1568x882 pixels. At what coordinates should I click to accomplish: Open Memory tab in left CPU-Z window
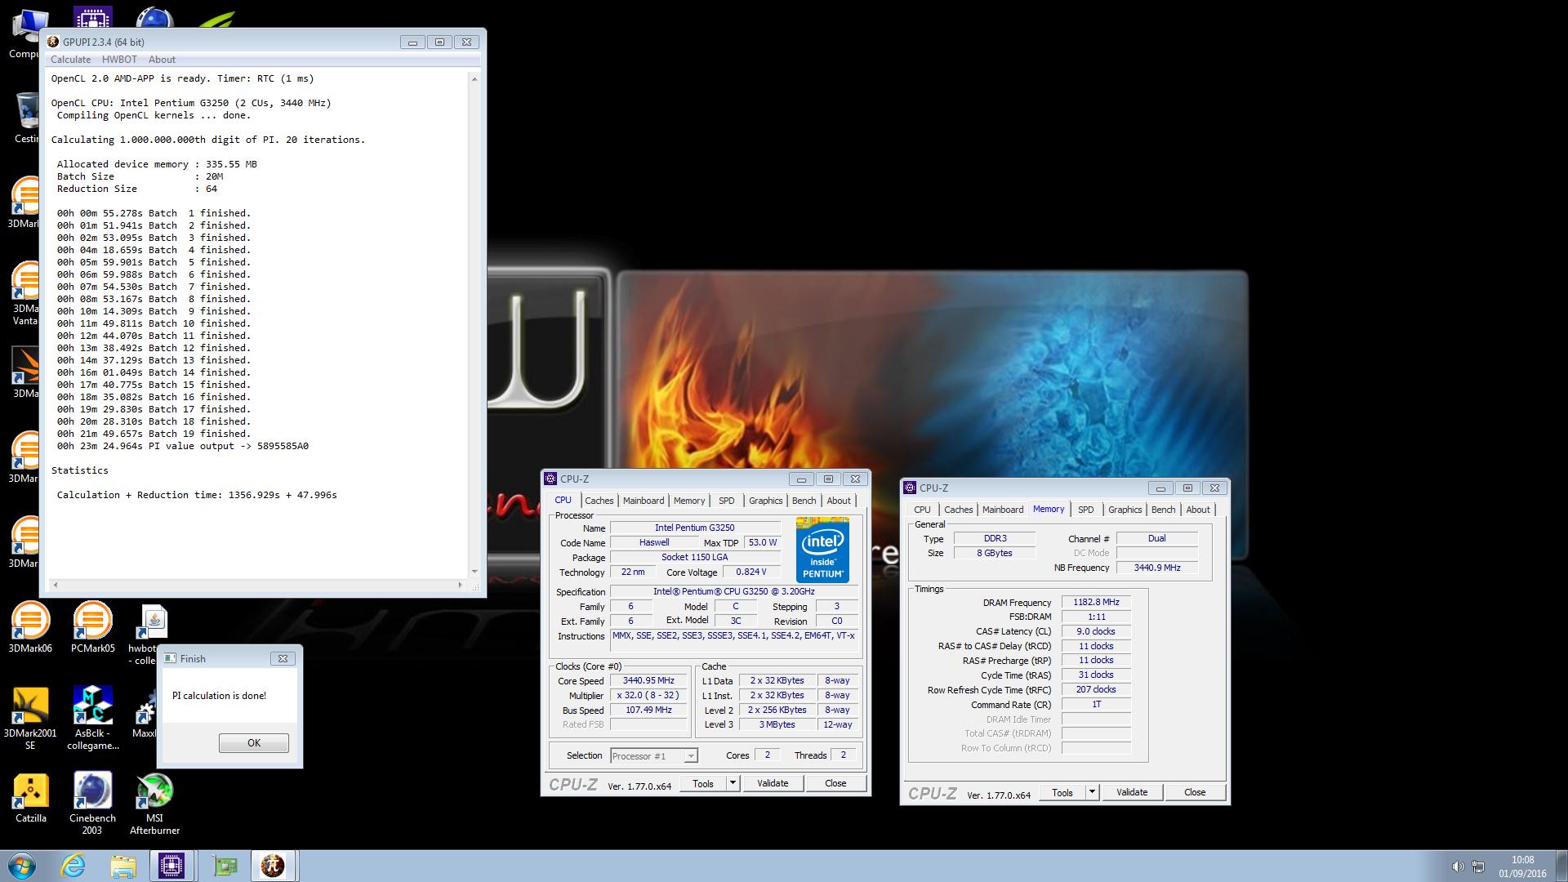[689, 501]
